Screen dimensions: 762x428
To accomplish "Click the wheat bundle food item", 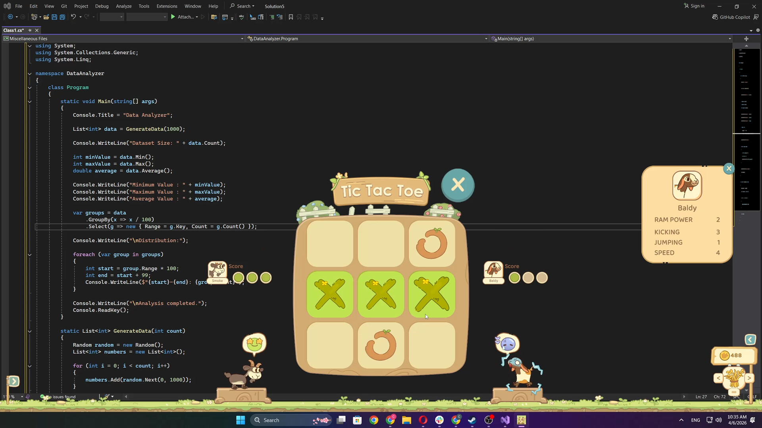I will [733, 378].
